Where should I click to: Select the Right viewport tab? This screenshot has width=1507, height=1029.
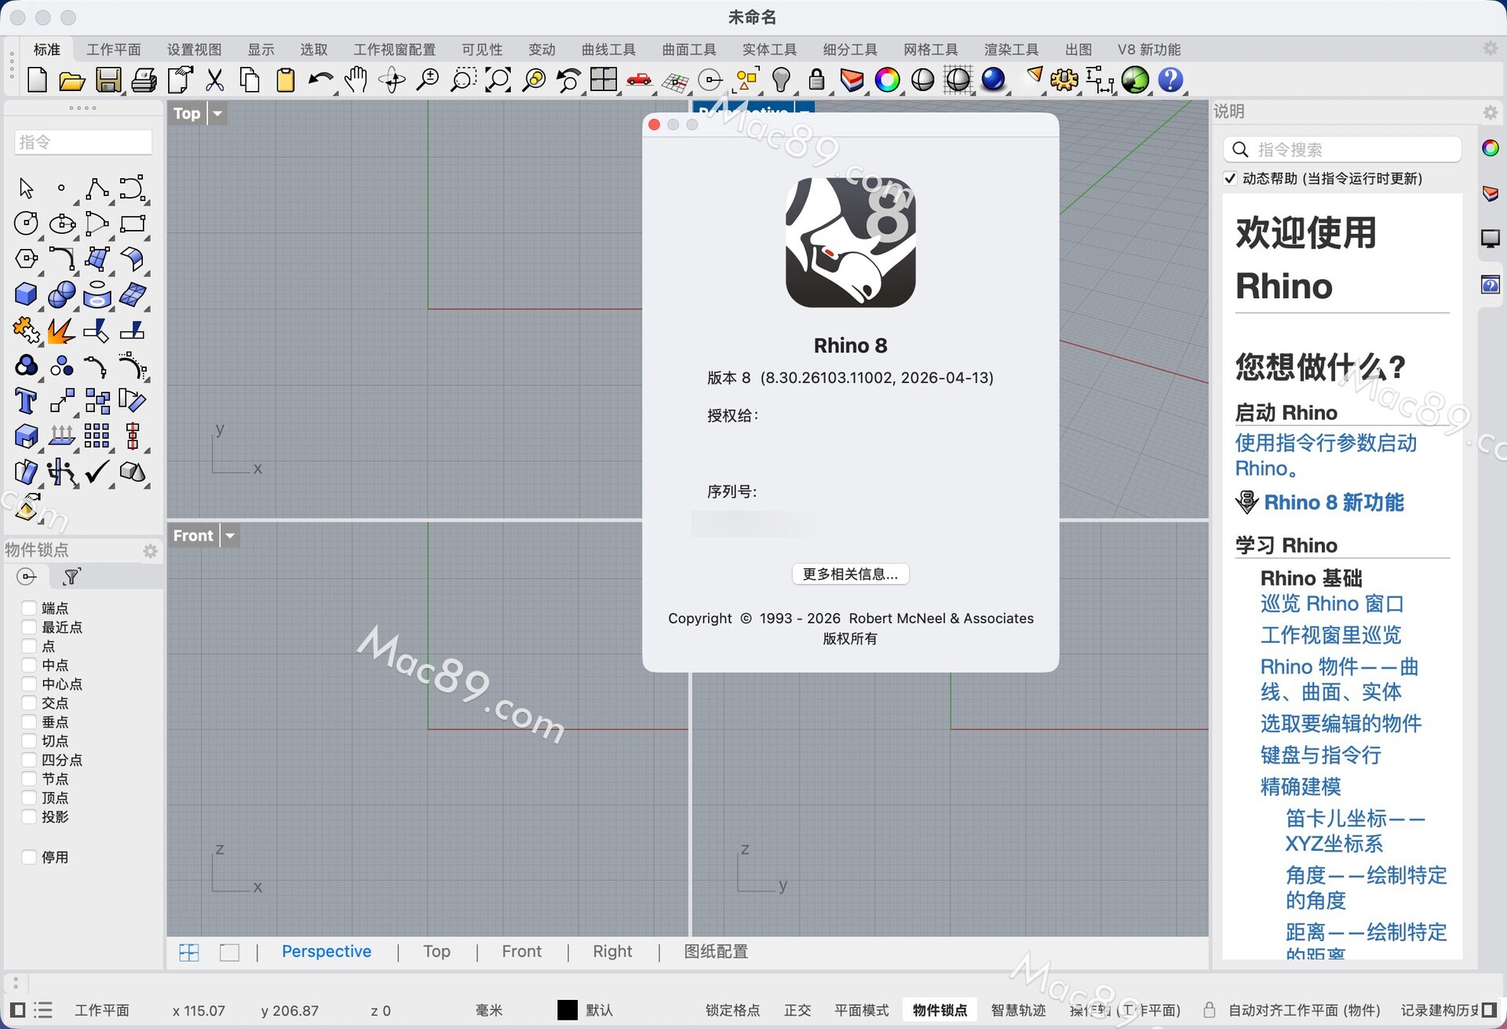click(x=611, y=951)
